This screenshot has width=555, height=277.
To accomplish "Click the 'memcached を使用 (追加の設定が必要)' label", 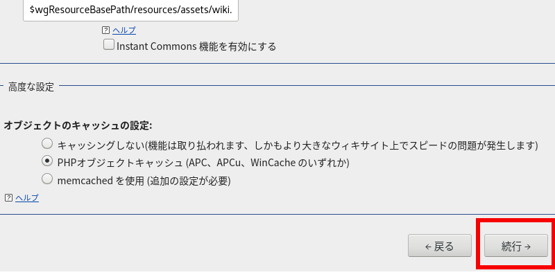I will [144, 181].
